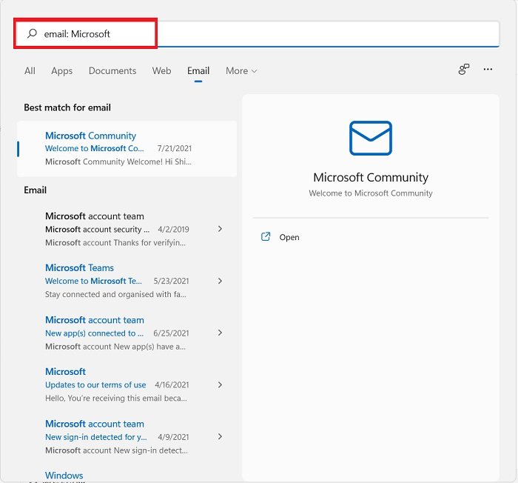Click the search magnifier icon

click(x=32, y=33)
